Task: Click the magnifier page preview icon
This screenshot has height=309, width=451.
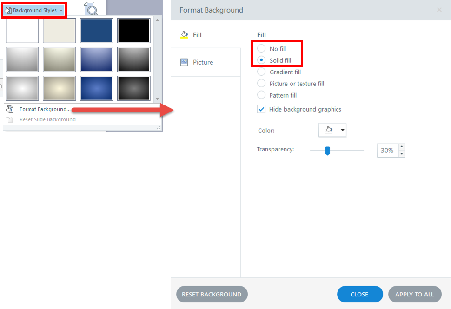Action: [91, 9]
